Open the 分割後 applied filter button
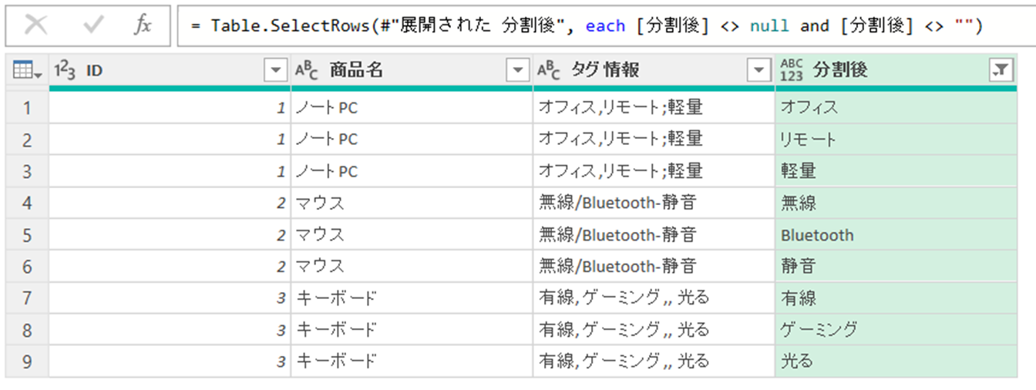1036x390 pixels. (x=1000, y=71)
